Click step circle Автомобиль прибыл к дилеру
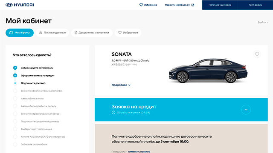The height and width of the screenshot is (153, 273). pyautogui.click(x=15, y=106)
